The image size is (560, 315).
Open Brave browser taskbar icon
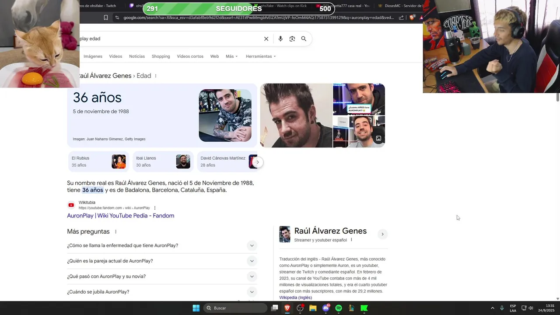click(287, 308)
